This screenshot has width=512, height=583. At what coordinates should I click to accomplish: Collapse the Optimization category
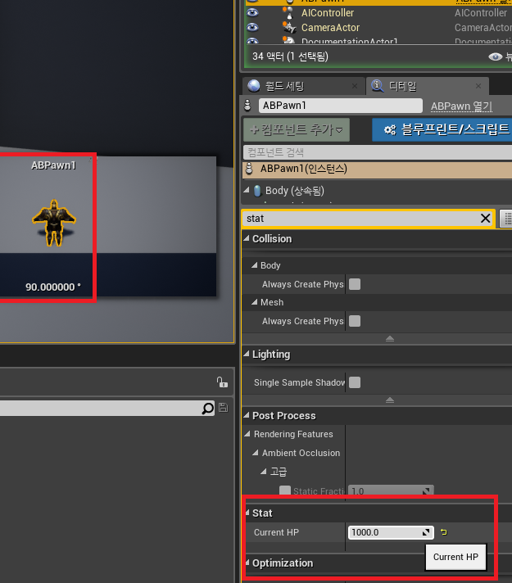247,563
